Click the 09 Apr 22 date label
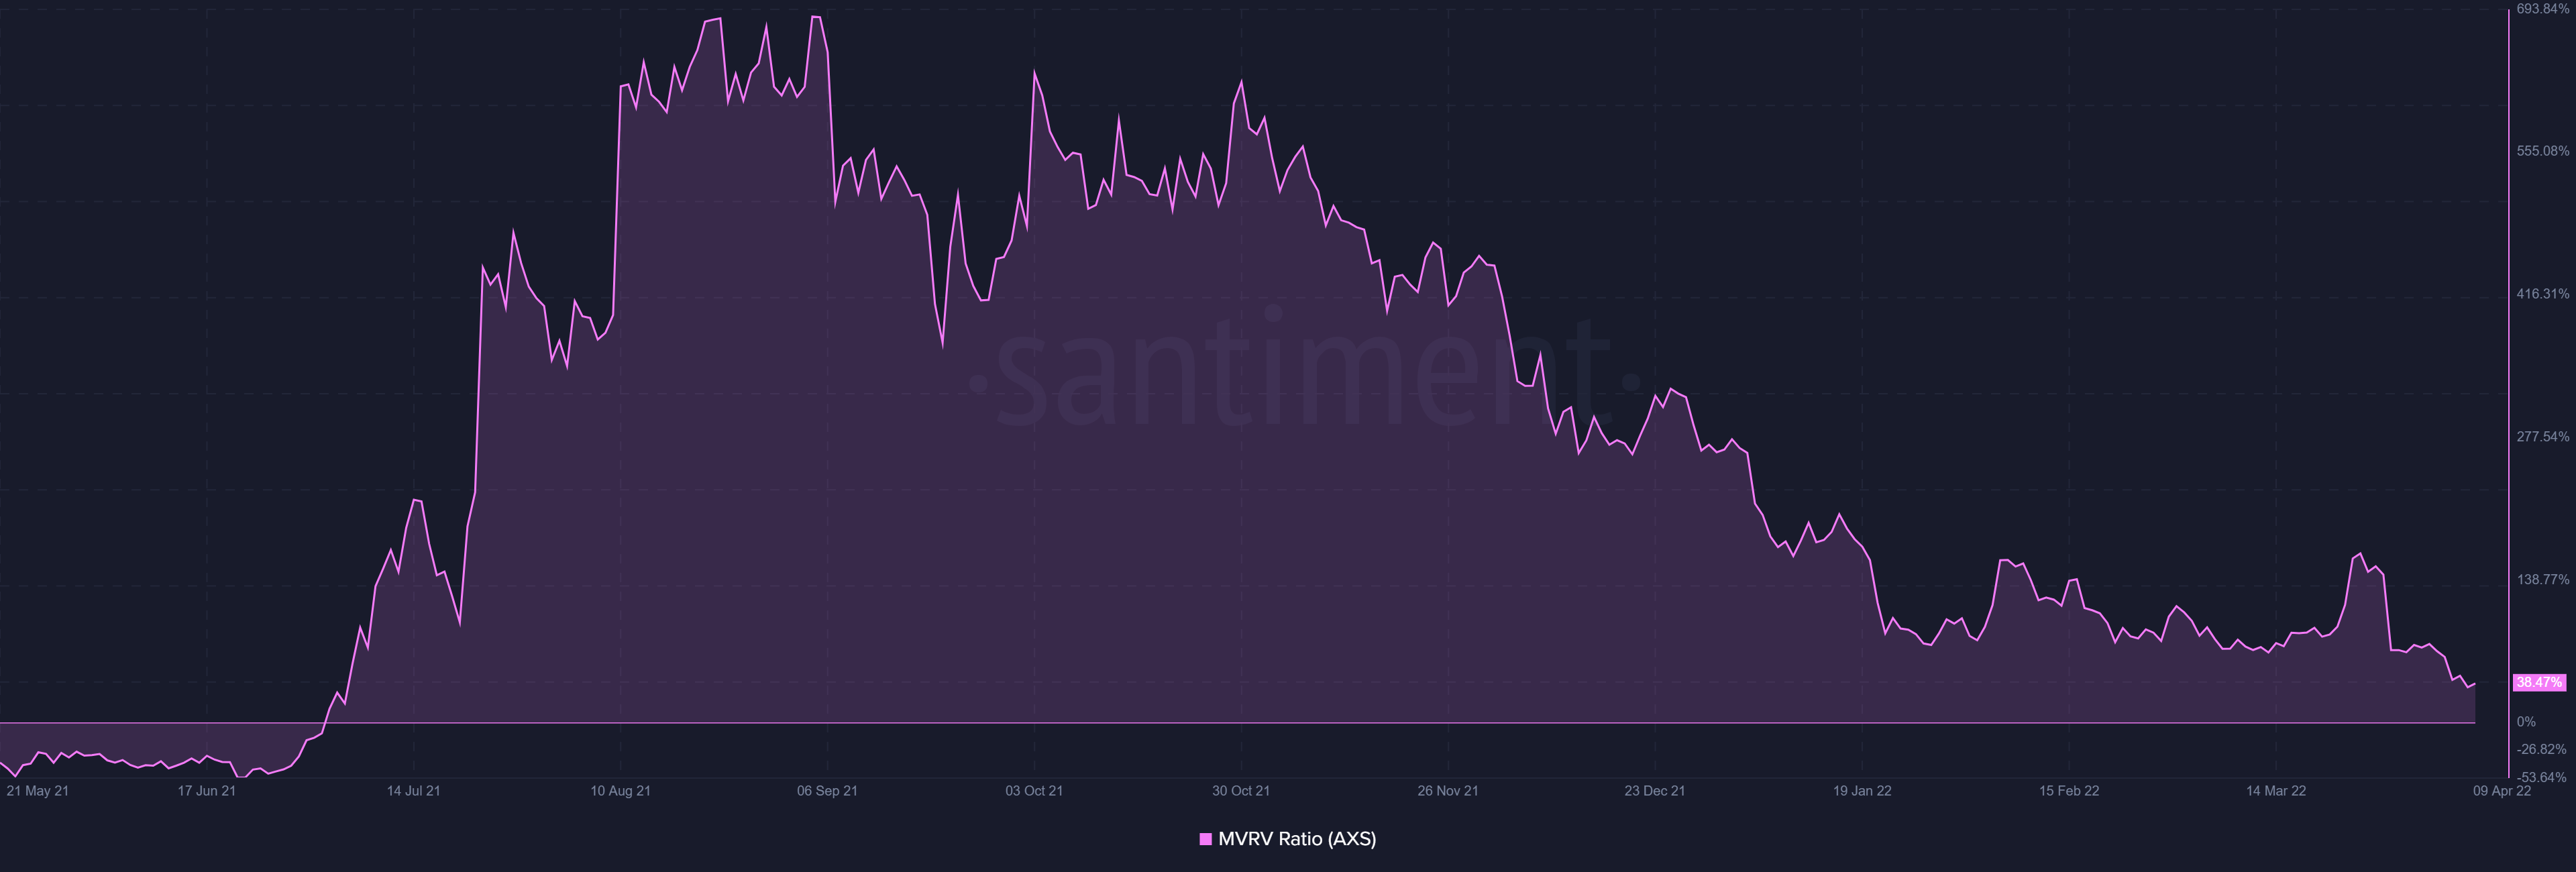 [2502, 791]
